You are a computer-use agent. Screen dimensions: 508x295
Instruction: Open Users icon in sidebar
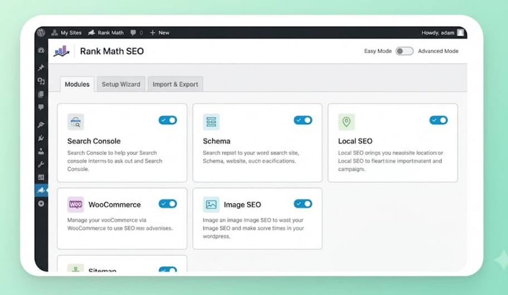click(41, 151)
